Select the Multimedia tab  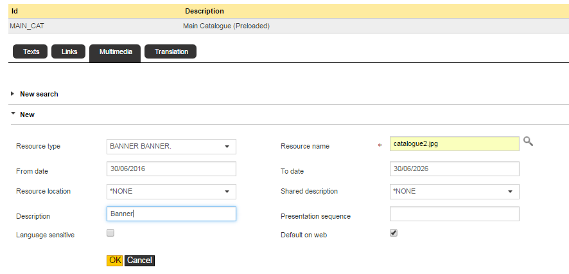click(115, 51)
